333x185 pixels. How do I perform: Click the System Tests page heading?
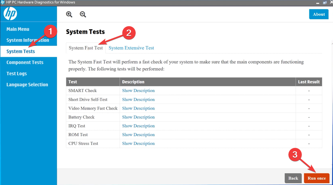pyautogui.click(x=85, y=32)
